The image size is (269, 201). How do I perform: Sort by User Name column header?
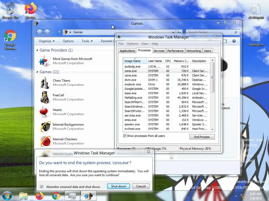point(155,61)
